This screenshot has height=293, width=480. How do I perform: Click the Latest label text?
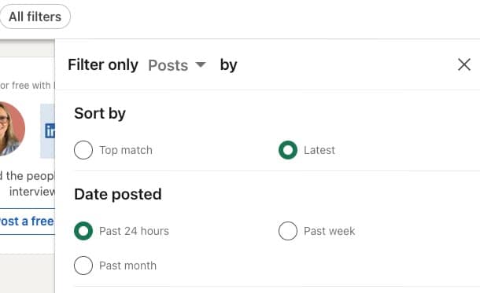tap(319, 150)
